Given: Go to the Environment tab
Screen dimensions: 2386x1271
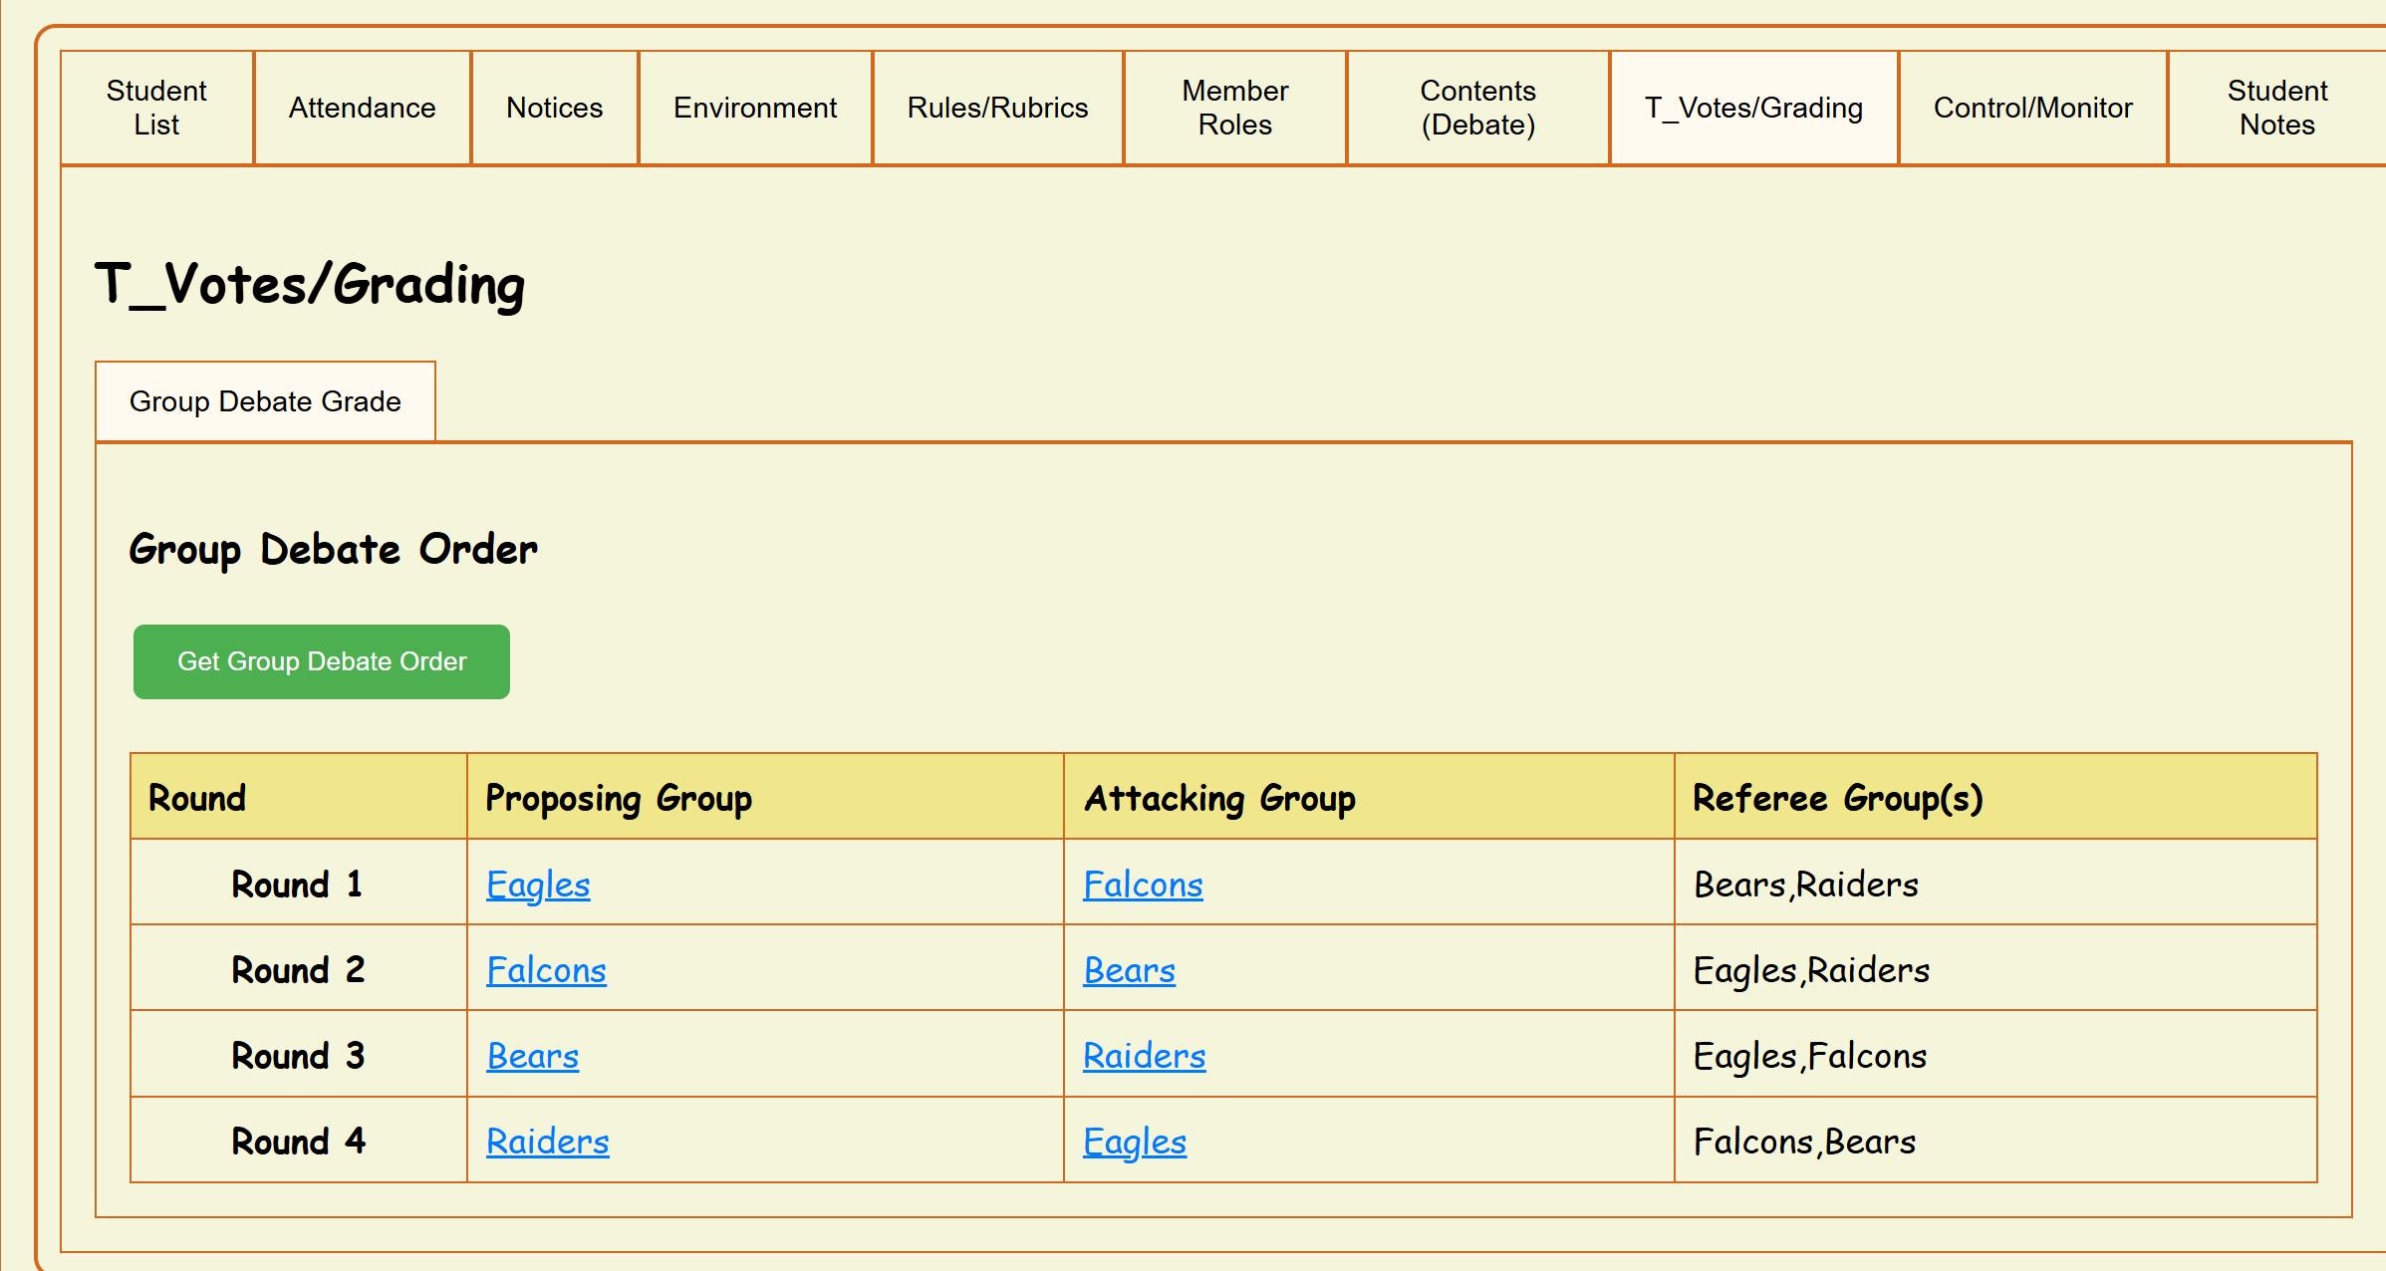Looking at the screenshot, I should click(754, 108).
